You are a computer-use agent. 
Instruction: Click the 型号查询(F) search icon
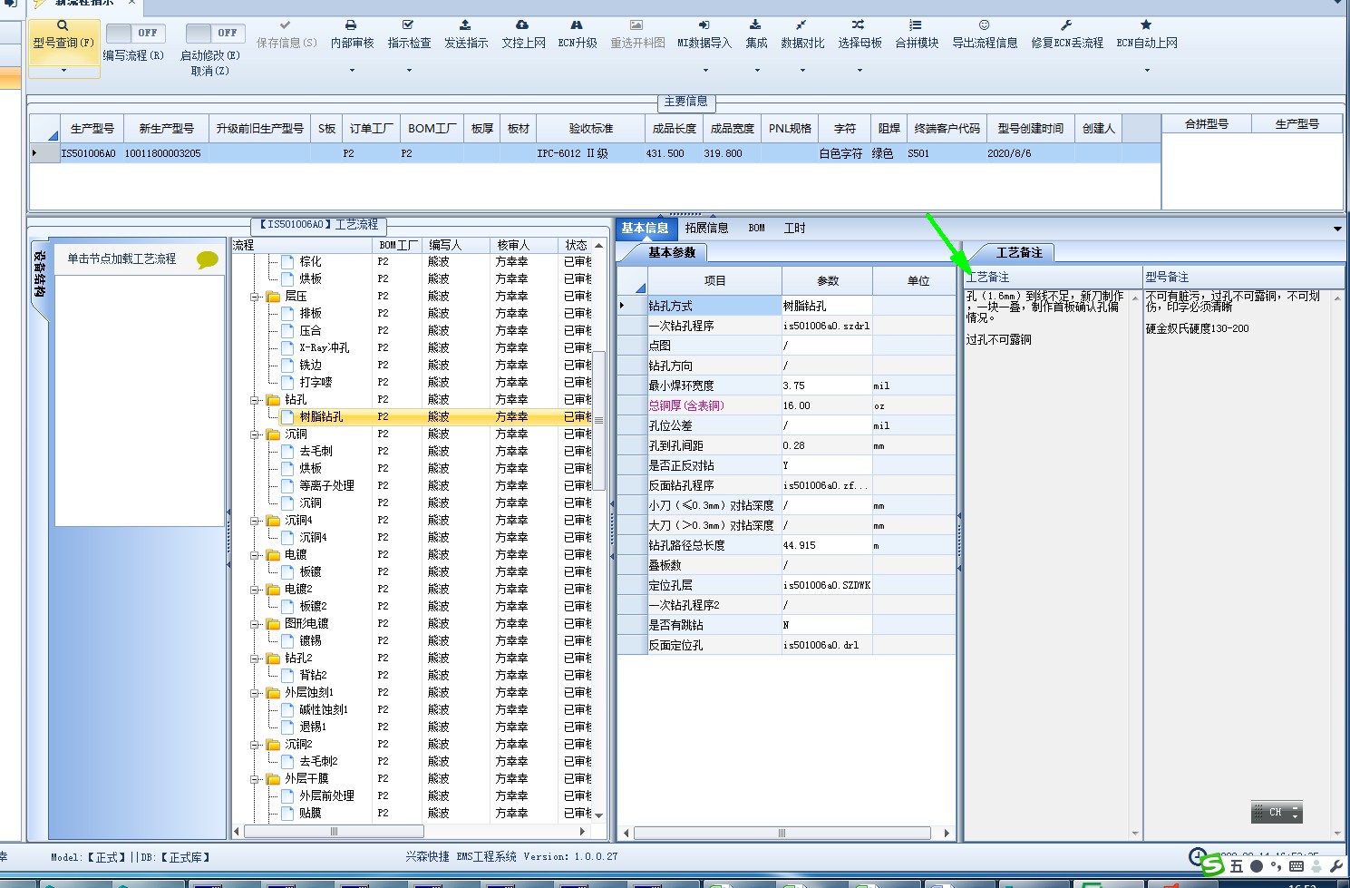[x=63, y=25]
